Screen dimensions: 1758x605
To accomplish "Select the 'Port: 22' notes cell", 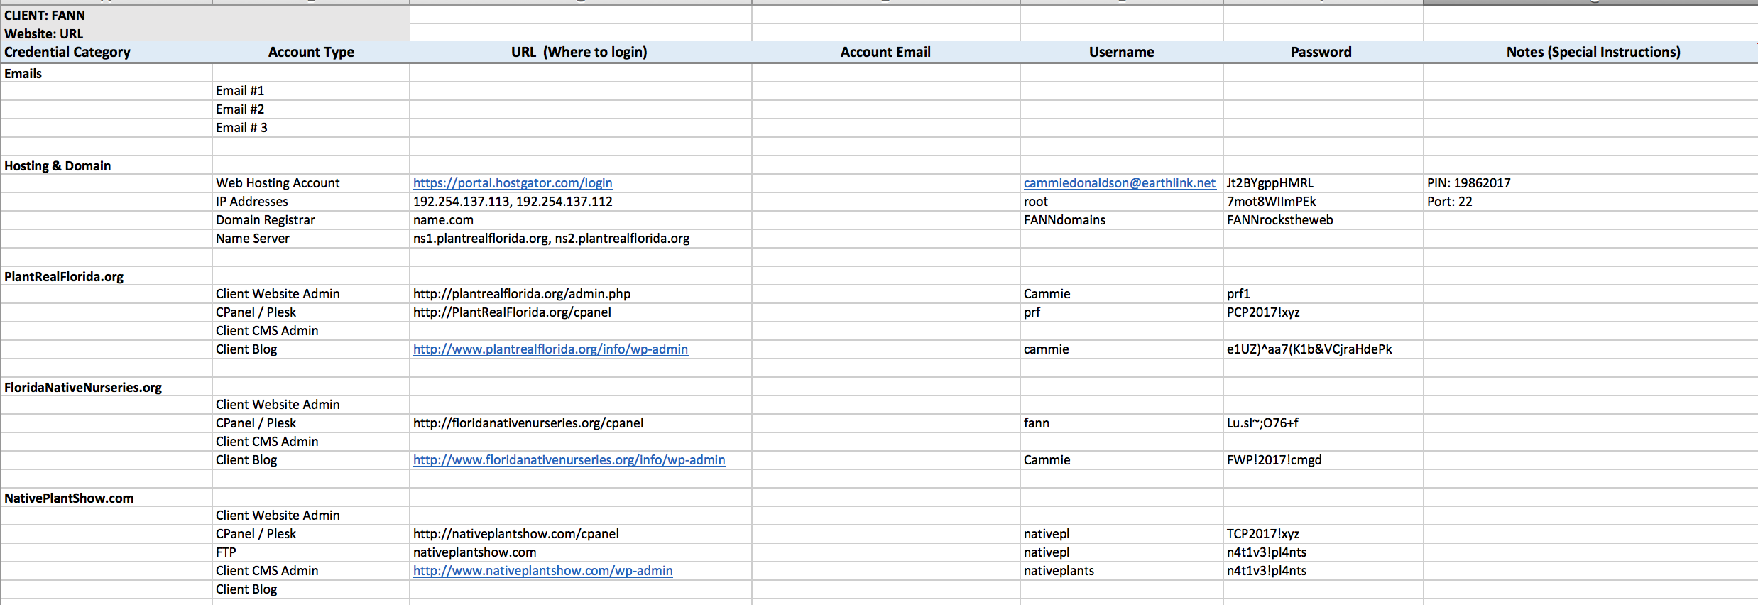I will 1449,202.
